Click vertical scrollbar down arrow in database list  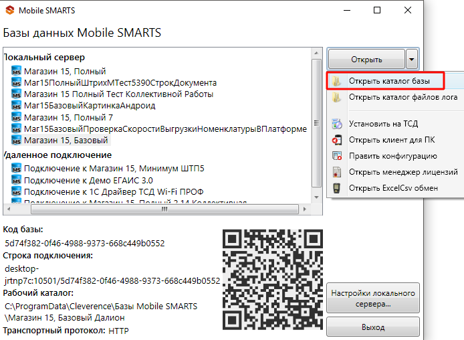click(316, 197)
